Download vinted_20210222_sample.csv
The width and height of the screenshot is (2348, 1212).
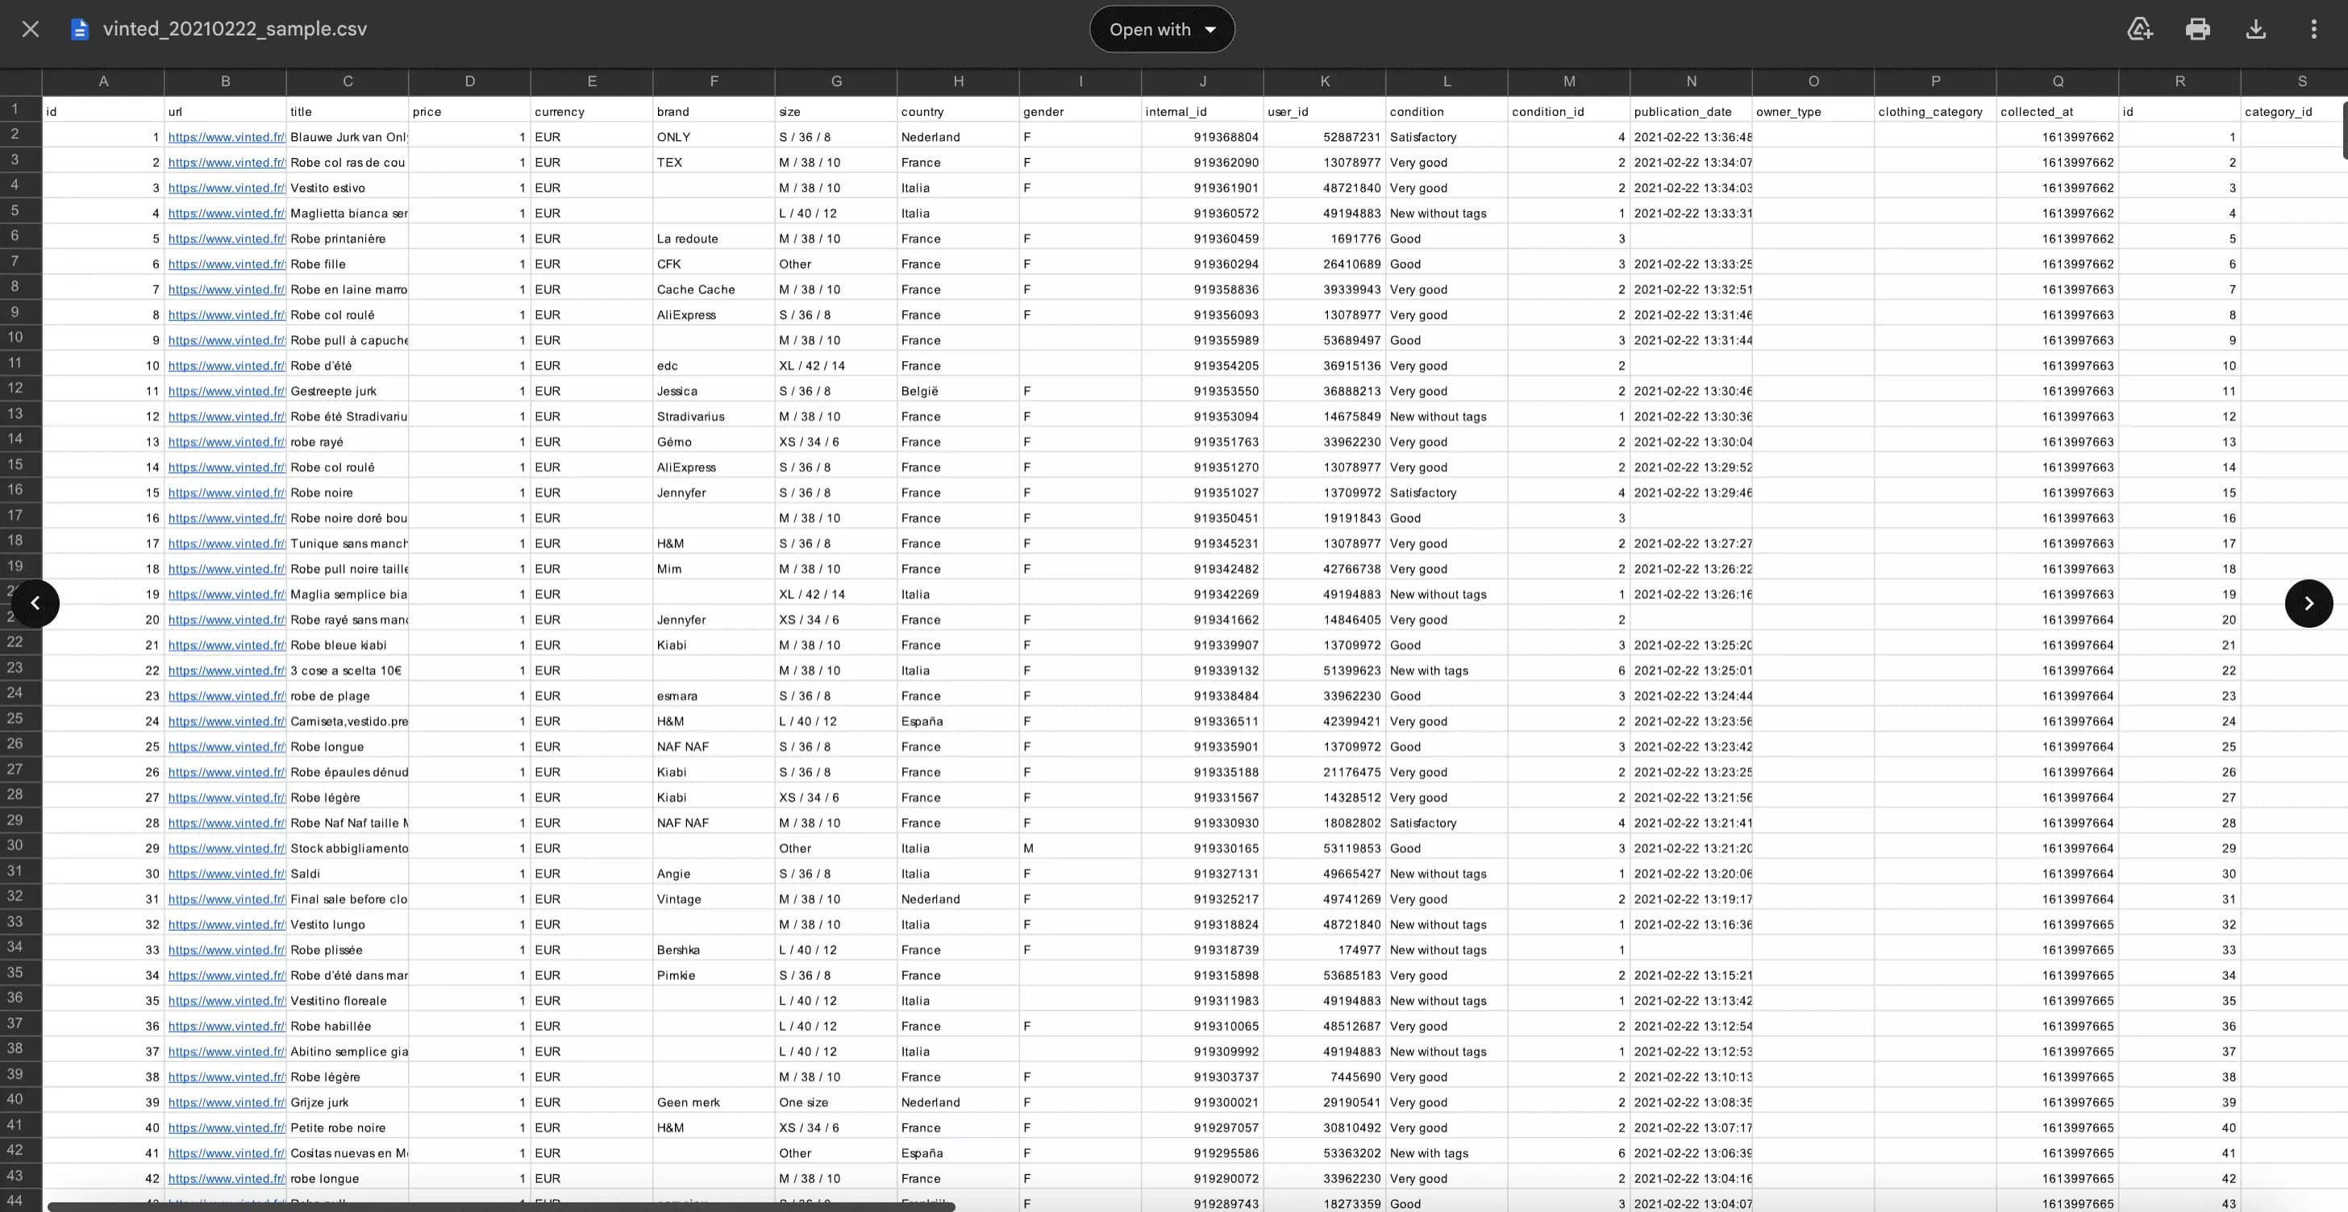click(2256, 28)
